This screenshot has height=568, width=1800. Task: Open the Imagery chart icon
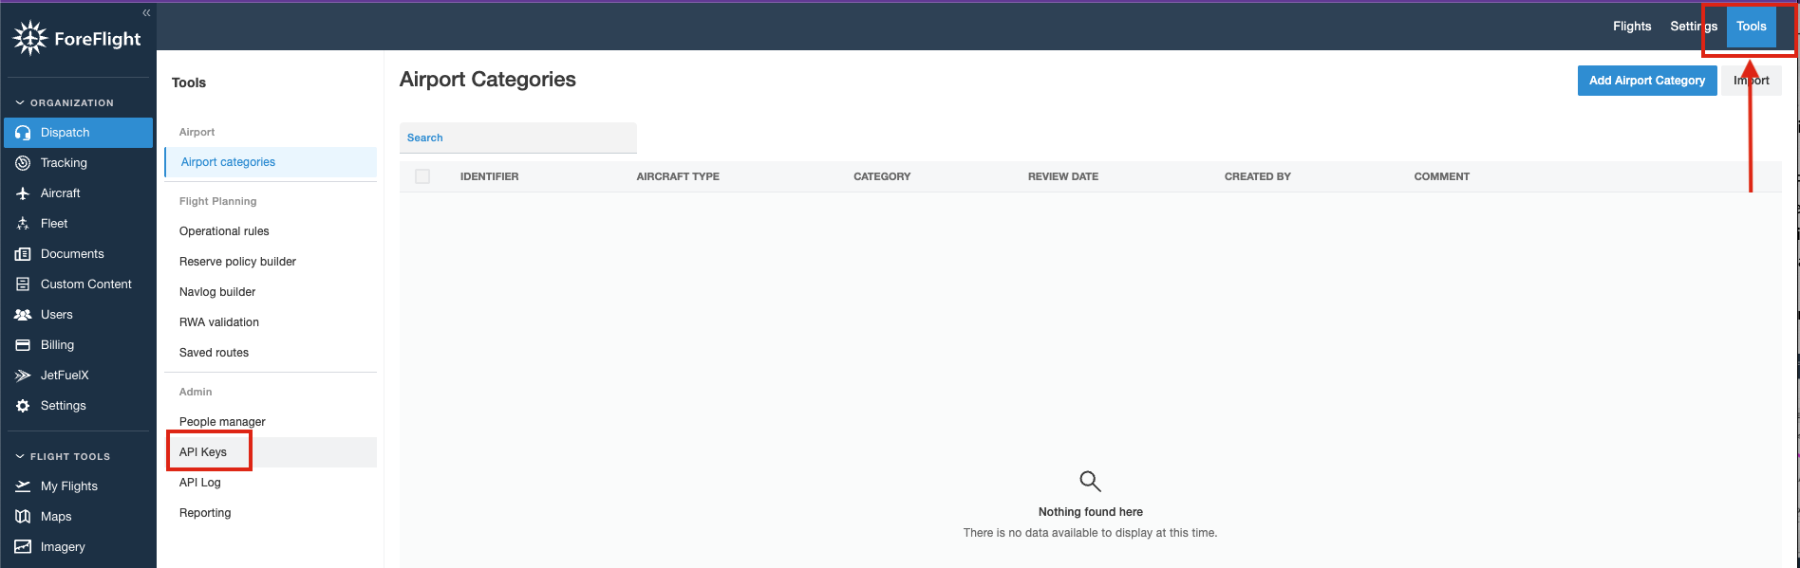(23, 547)
